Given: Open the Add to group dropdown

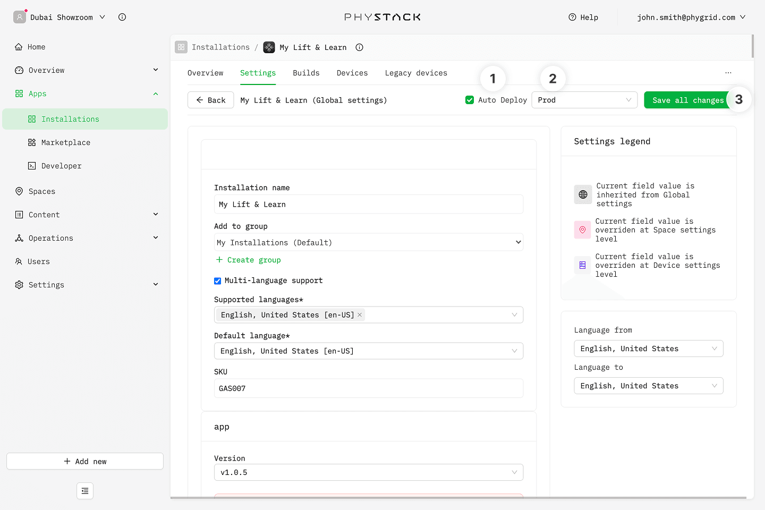Looking at the screenshot, I should pyautogui.click(x=369, y=242).
